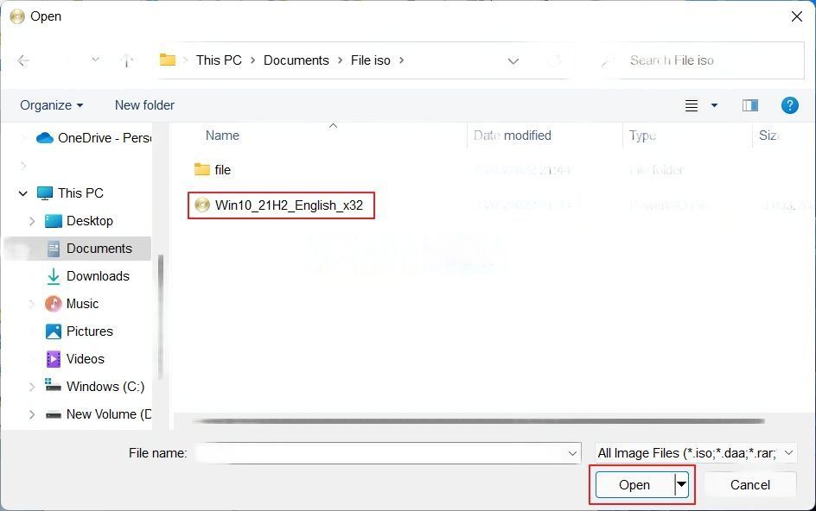Viewport: 816px width, 511px height.
Task: Click the OneDrive cloud icon
Action: tap(45, 138)
